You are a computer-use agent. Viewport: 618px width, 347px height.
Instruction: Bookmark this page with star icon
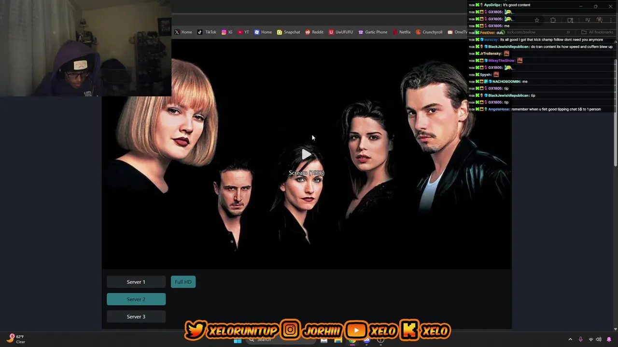click(536, 20)
